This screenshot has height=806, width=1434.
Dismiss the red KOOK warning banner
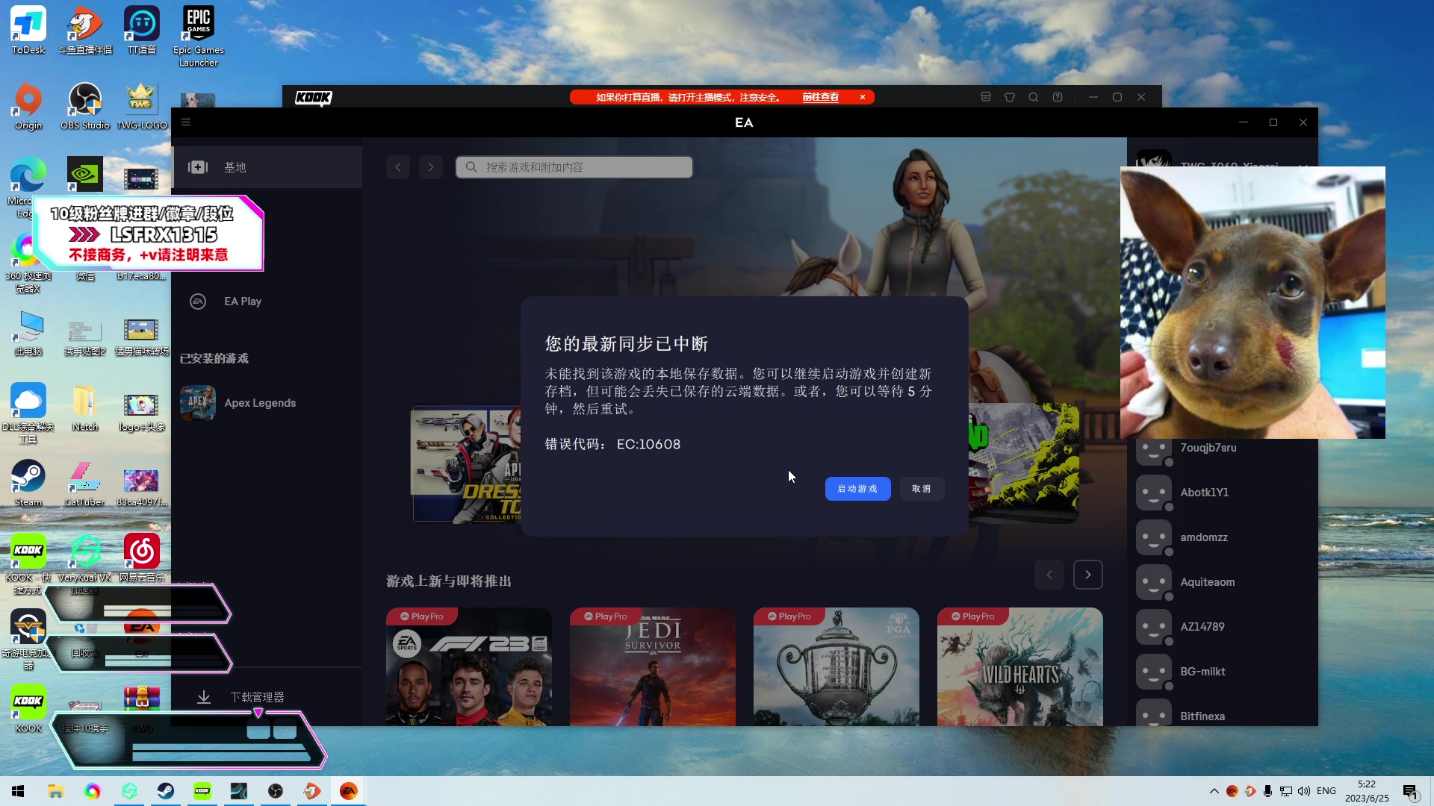863,97
